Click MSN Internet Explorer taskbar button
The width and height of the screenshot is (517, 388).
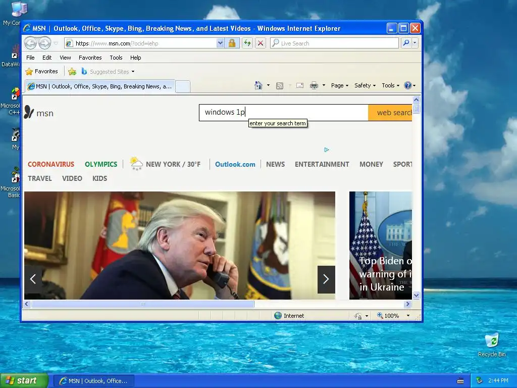click(x=93, y=381)
